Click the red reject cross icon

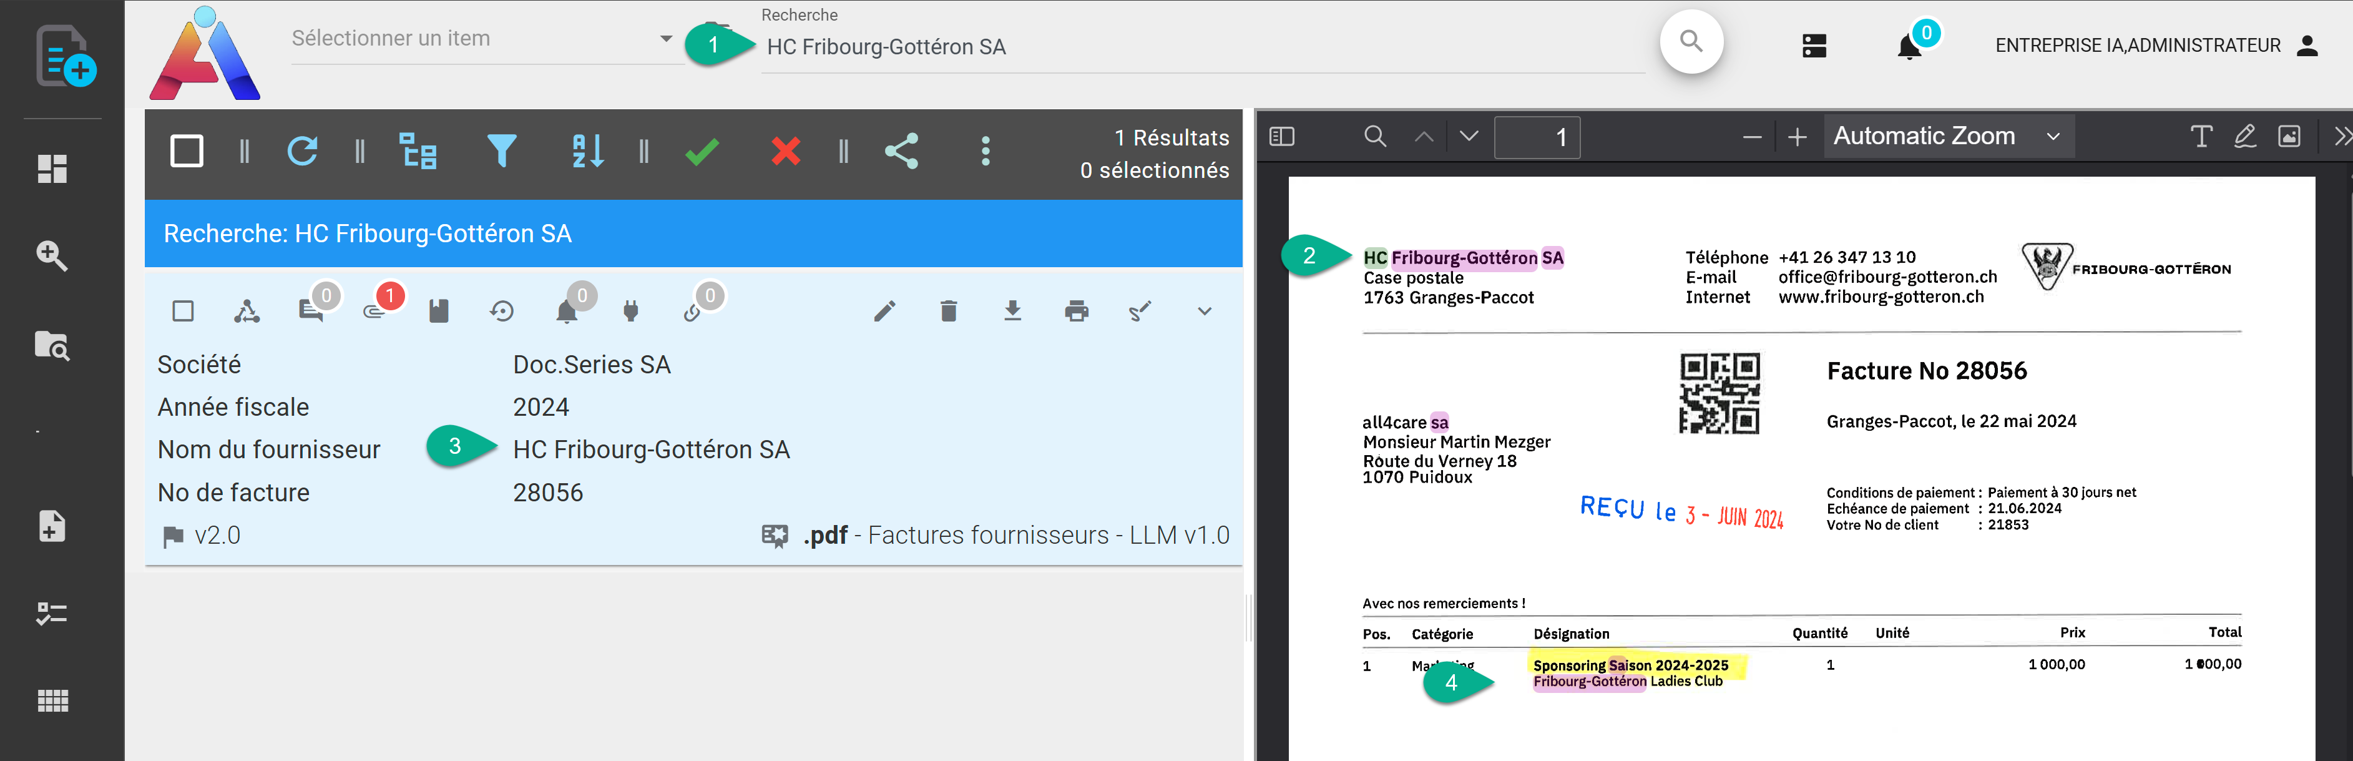click(786, 150)
